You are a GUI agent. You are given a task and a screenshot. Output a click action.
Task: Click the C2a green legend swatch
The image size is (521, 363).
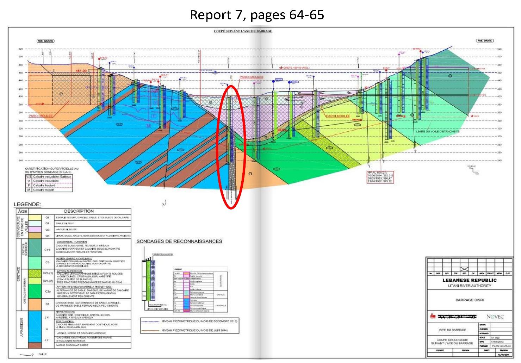35,292
